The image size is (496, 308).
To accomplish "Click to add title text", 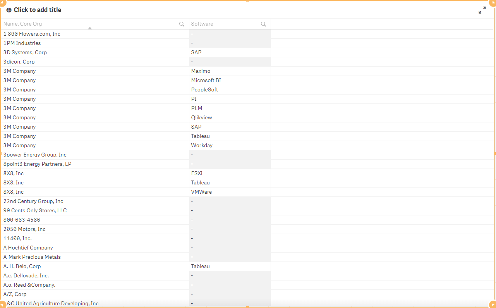I will coord(38,10).
